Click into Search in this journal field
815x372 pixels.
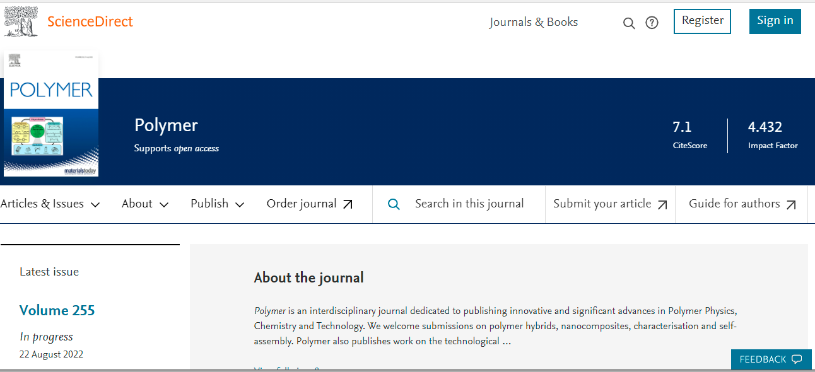tap(469, 204)
